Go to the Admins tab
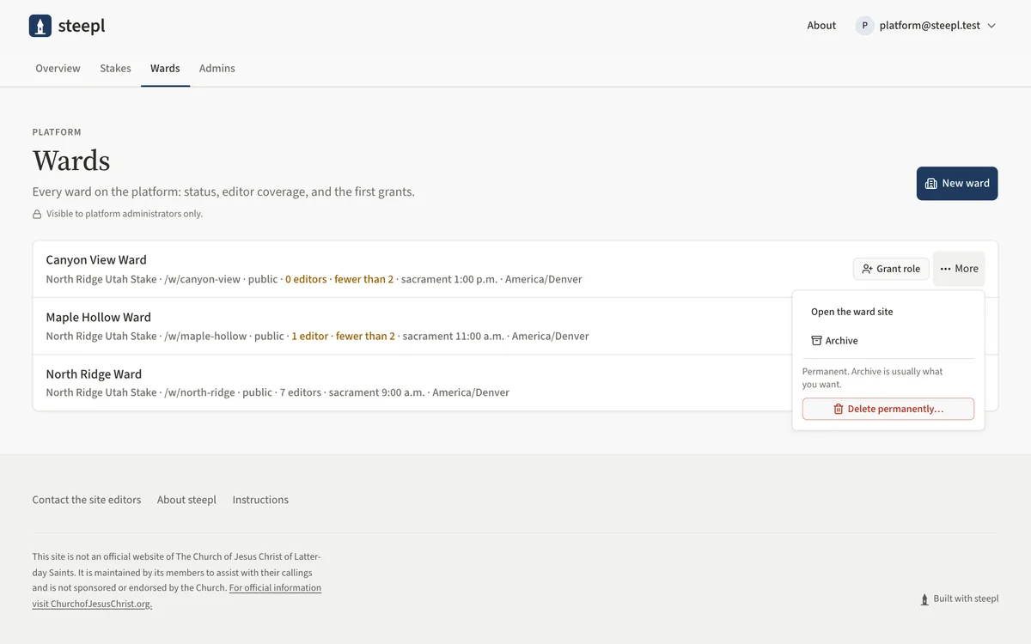This screenshot has width=1031, height=644. tap(217, 69)
